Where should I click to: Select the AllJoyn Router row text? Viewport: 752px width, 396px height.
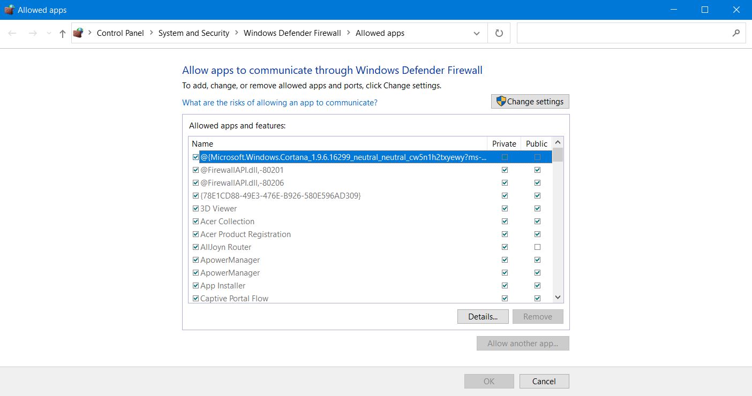[x=225, y=247]
